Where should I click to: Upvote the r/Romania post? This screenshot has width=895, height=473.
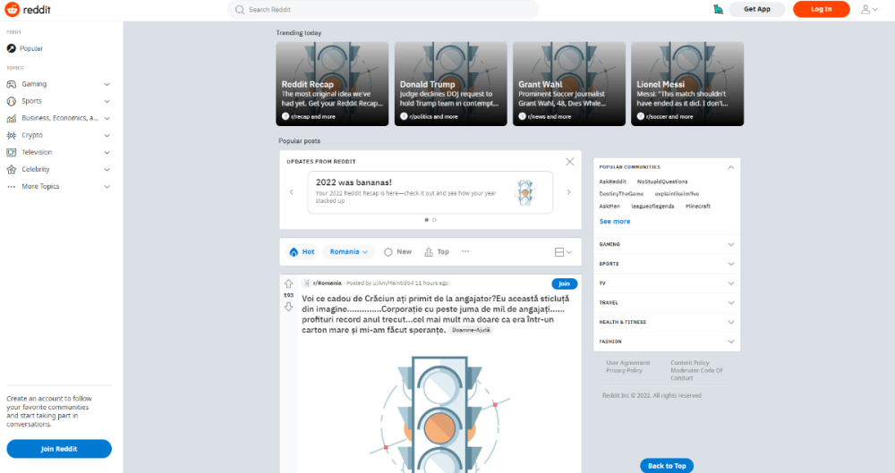[x=289, y=283]
